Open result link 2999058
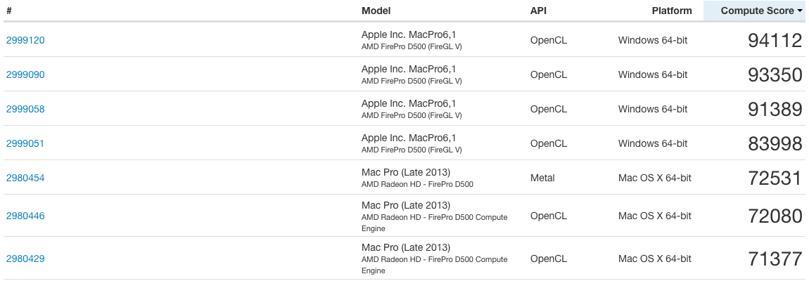Image resolution: width=809 pixels, height=281 pixels. [x=25, y=110]
